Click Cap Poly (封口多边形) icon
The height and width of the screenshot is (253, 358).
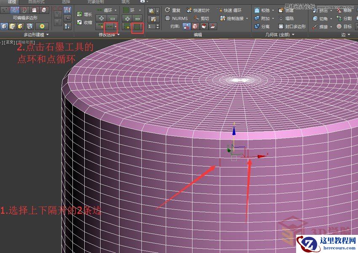point(281,27)
